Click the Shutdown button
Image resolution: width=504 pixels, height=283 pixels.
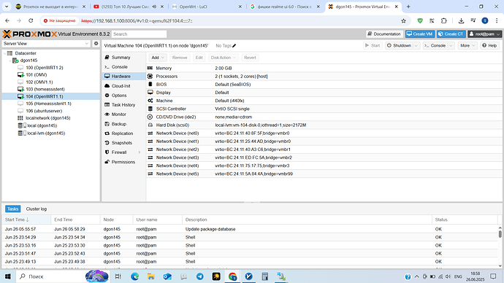(399, 45)
